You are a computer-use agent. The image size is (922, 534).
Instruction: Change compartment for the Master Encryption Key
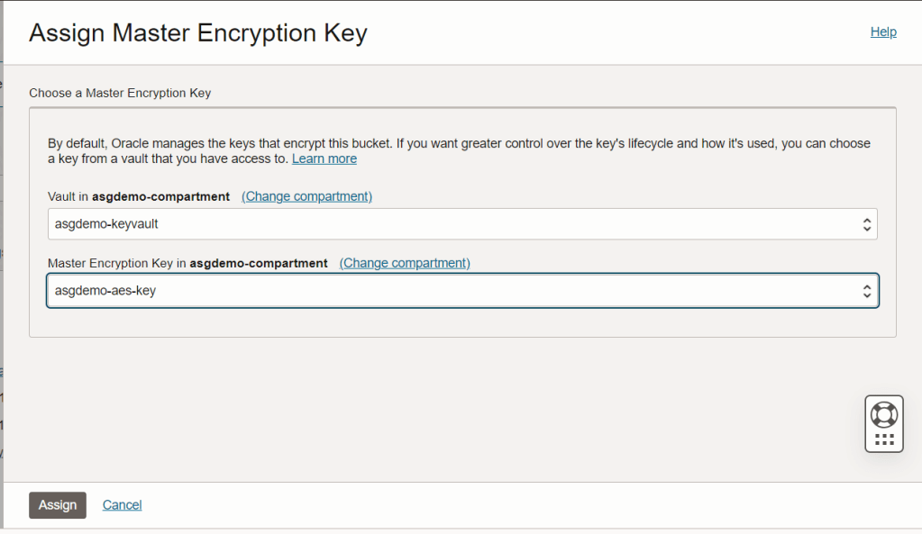(x=405, y=263)
